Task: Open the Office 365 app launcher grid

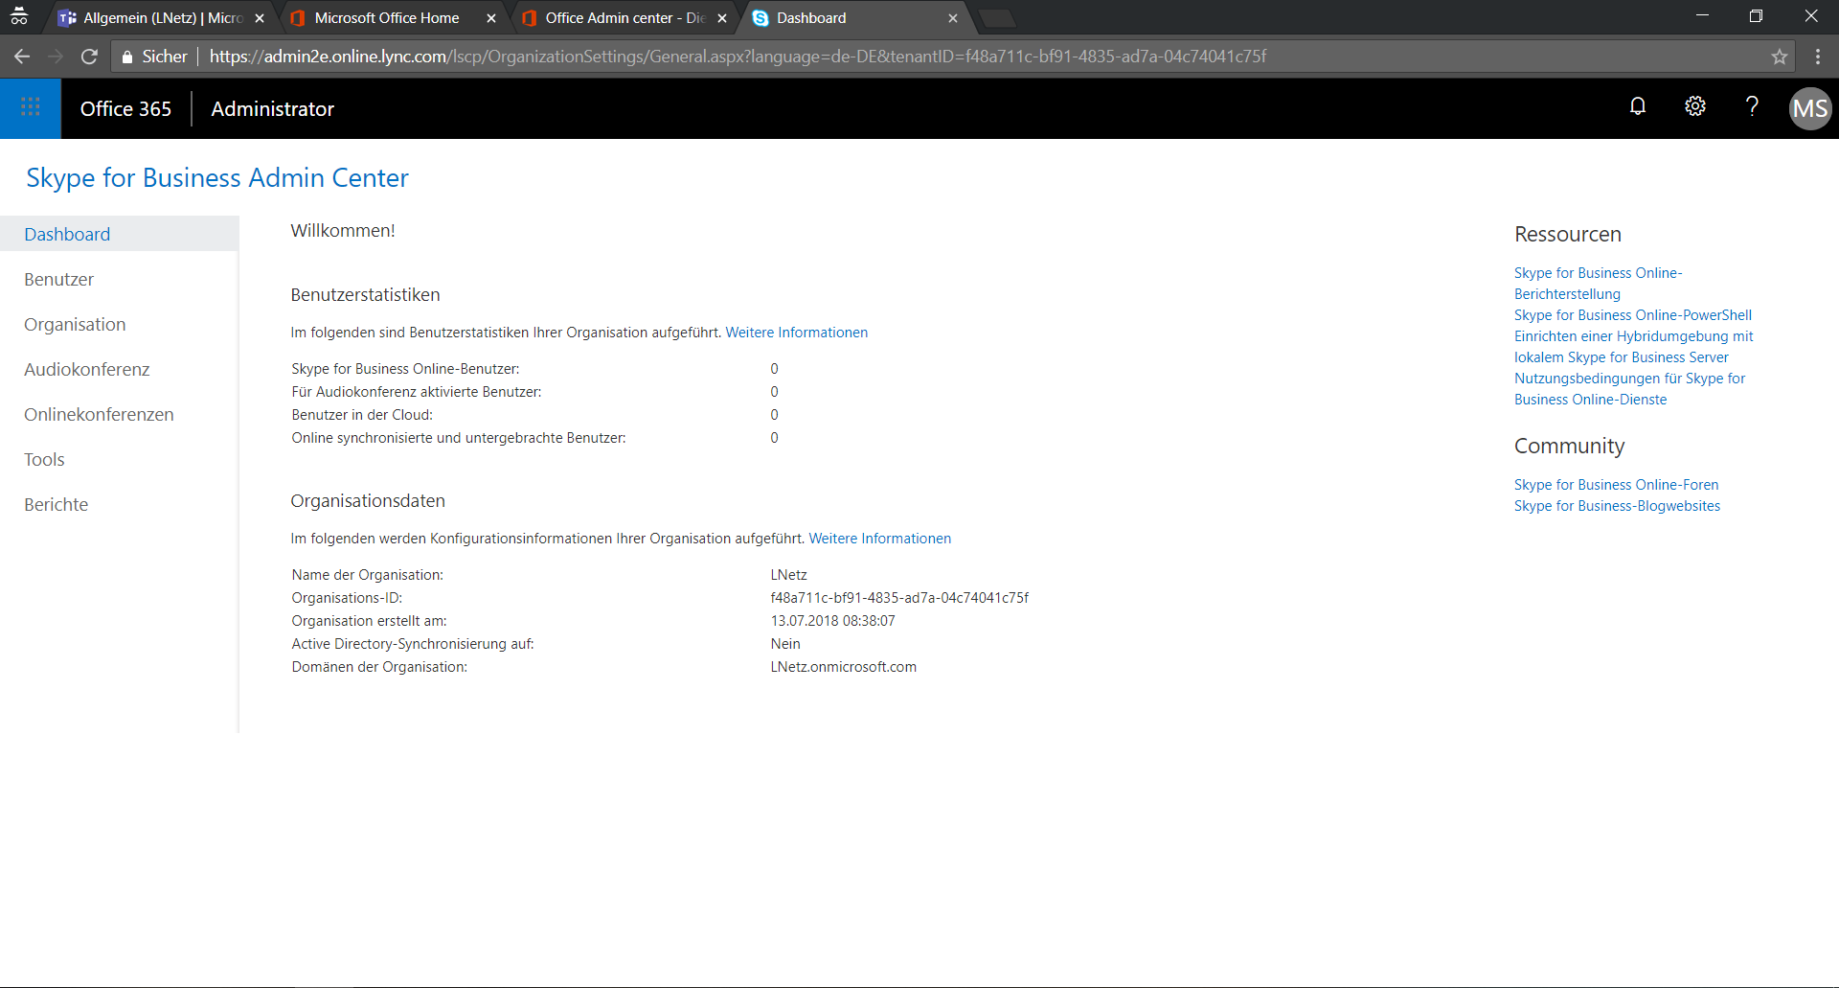Action: [x=31, y=108]
